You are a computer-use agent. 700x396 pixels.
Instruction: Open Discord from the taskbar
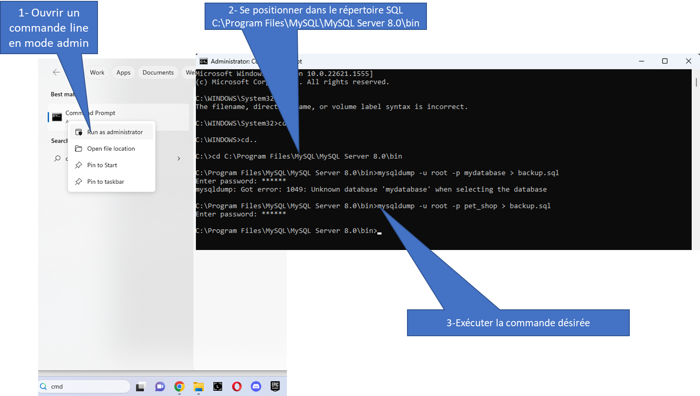[256, 386]
